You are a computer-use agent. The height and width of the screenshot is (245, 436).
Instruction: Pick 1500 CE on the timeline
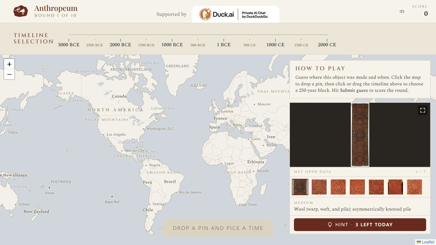[301, 45]
